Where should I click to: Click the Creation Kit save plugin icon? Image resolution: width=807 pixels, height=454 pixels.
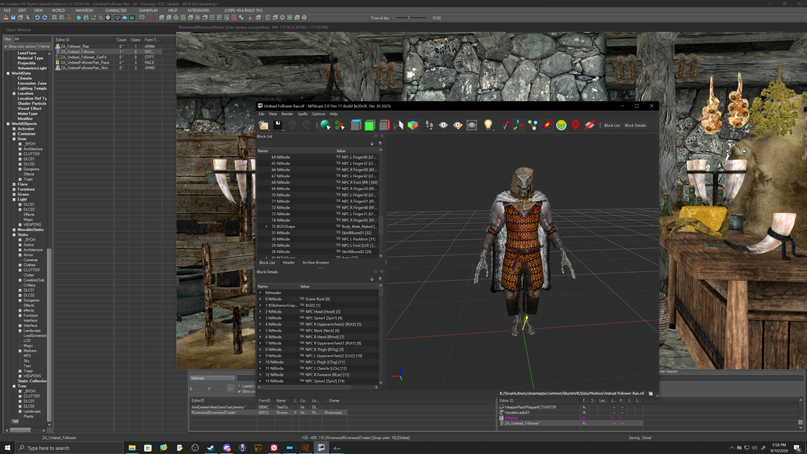click(13, 18)
